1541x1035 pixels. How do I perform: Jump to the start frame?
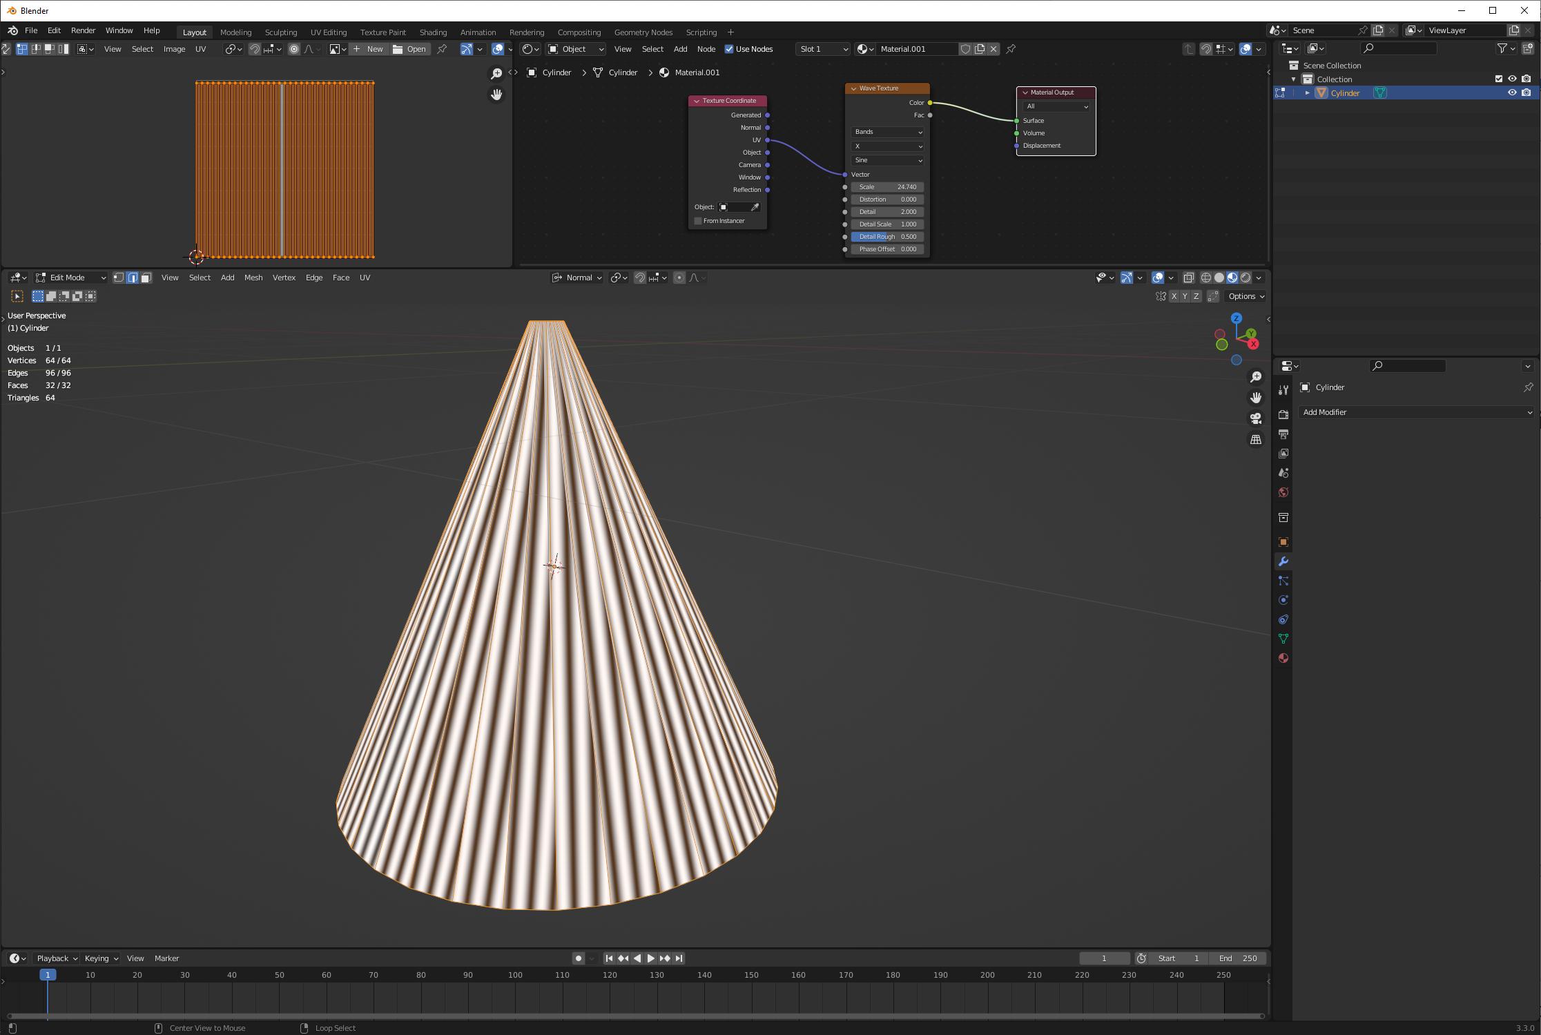(x=609, y=958)
